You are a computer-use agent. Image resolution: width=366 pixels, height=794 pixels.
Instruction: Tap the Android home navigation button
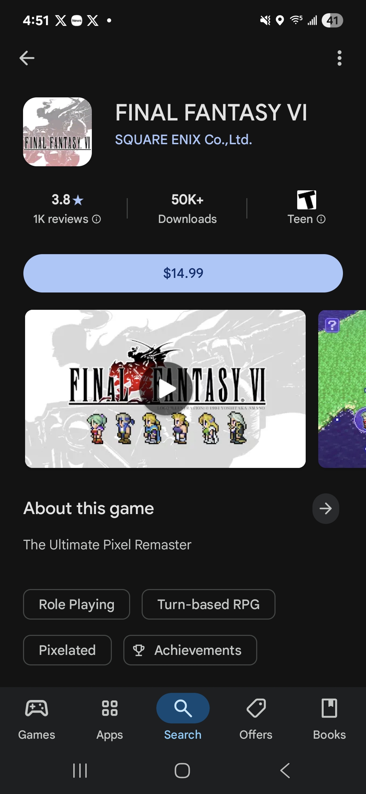pyautogui.click(x=182, y=770)
